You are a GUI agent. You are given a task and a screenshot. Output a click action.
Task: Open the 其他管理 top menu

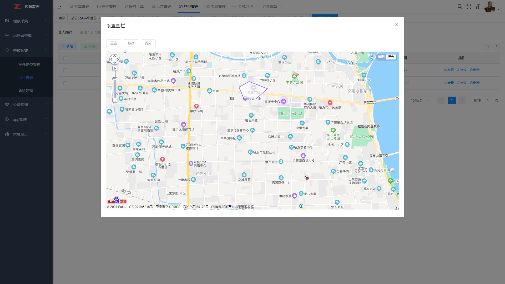[x=189, y=7]
